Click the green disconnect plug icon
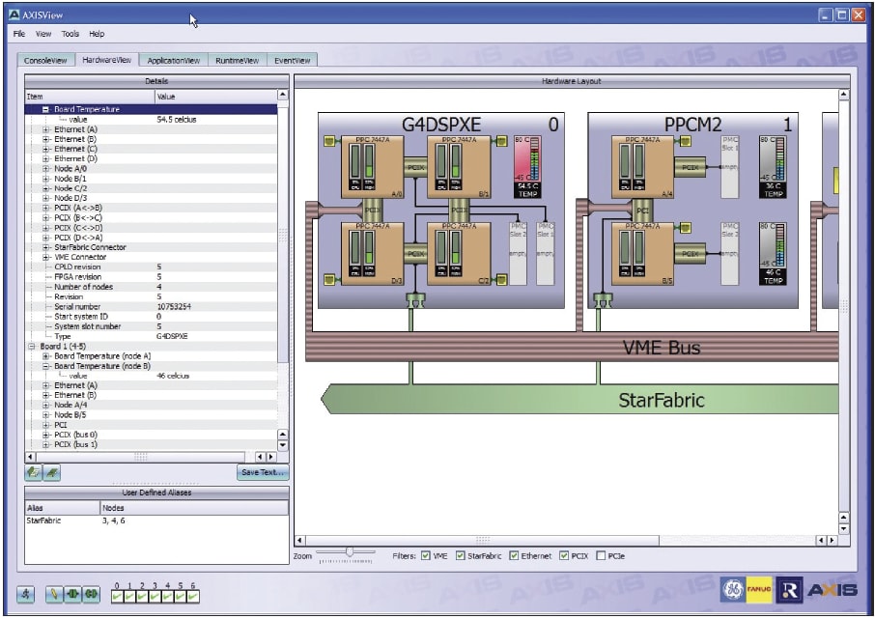 [x=72, y=594]
